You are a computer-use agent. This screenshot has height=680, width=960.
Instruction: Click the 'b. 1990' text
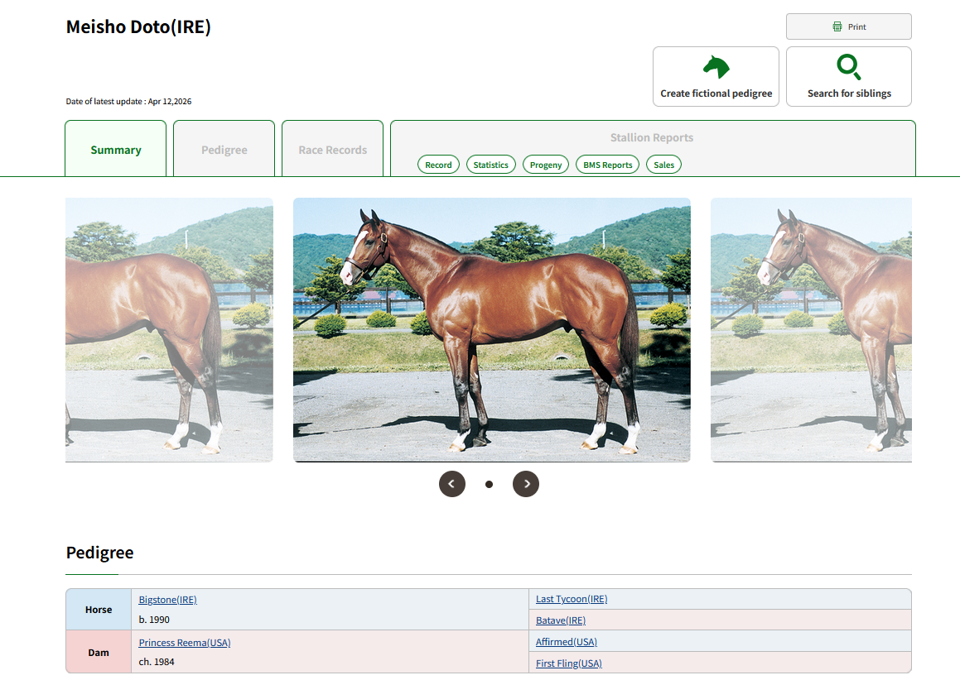click(x=154, y=620)
